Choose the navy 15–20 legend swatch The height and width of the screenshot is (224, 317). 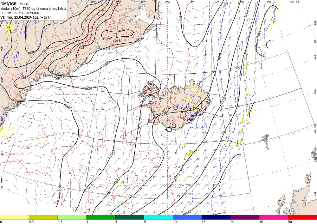(x=216, y=217)
